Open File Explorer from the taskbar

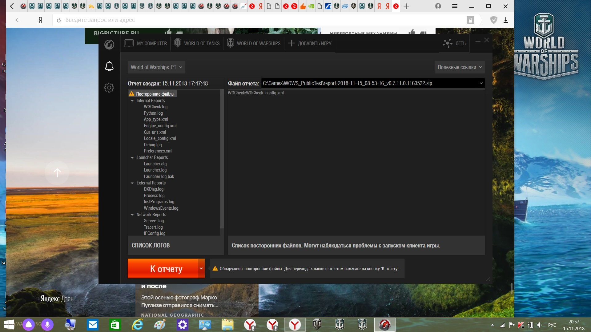[227, 325]
